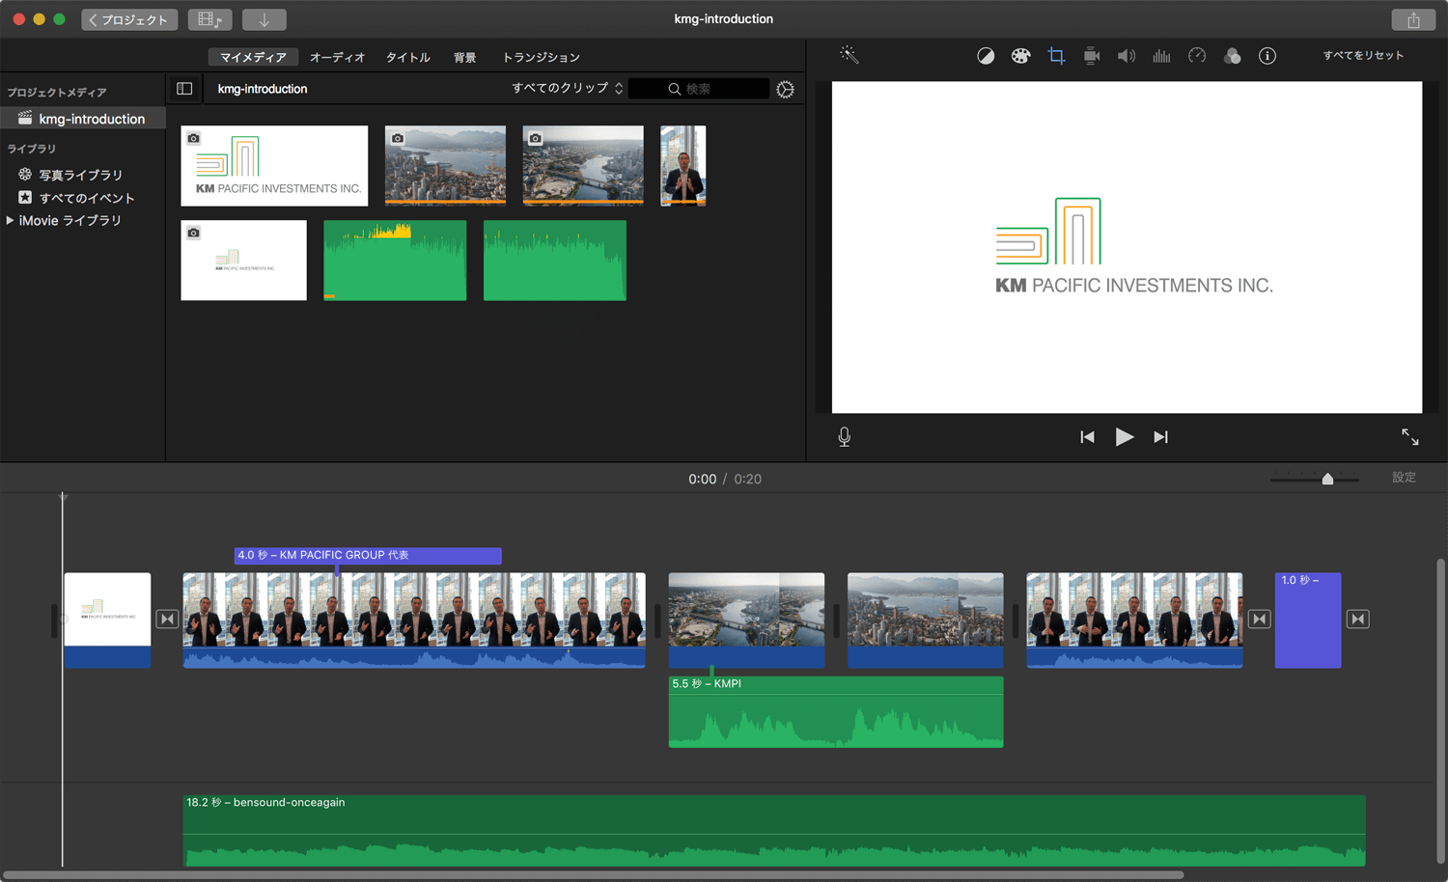Switch to トランジション tab
This screenshot has width=1448, height=882.
pos(542,57)
